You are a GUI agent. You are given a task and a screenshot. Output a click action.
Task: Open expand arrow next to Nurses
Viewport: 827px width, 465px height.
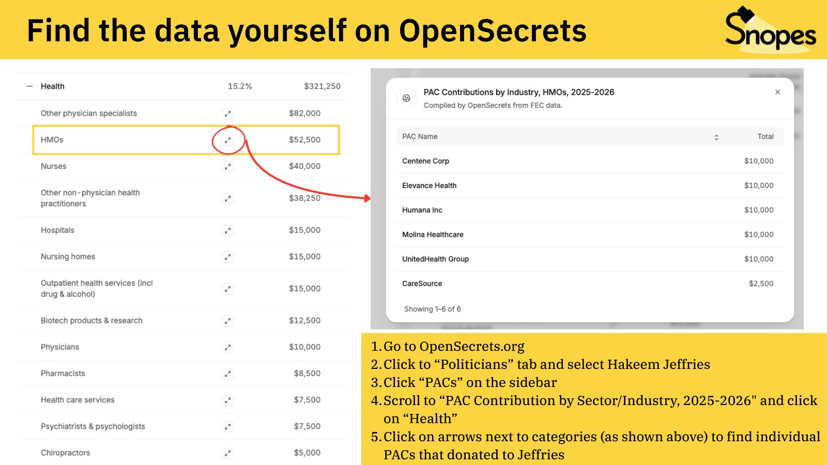(227, 166)
